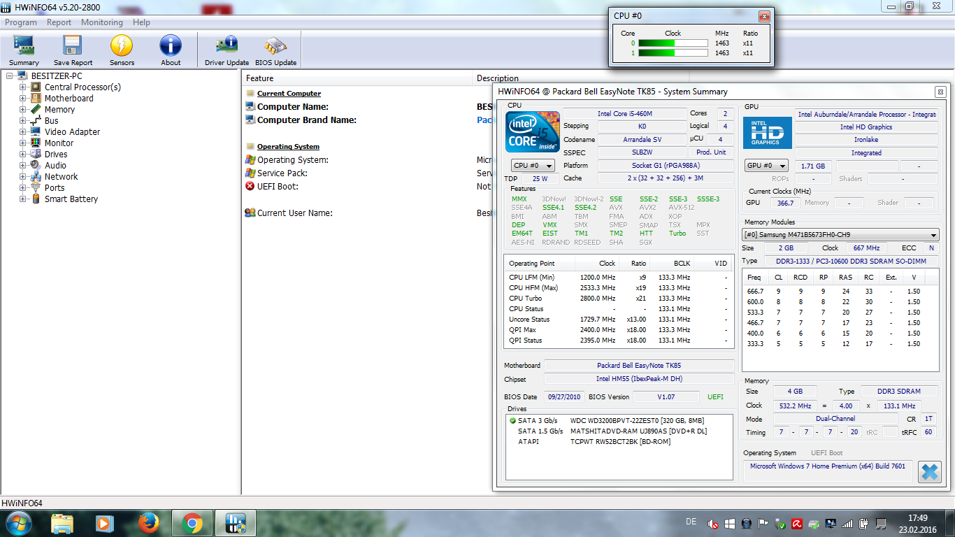955x537 pixels.
Task: Click the network signal tray icon
Action: (x=847, y=523)
